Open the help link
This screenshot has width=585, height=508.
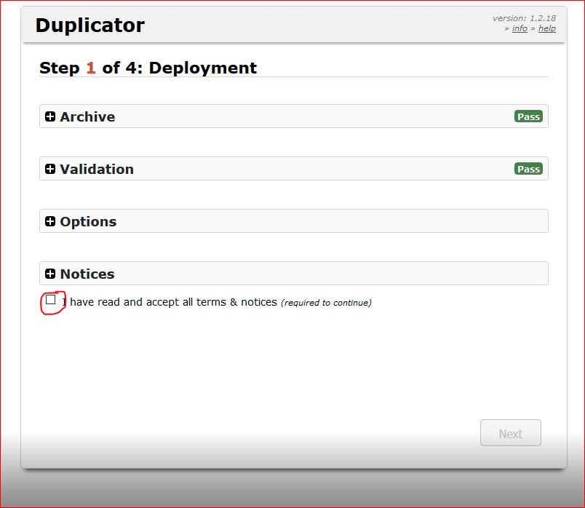coord(547,28)
